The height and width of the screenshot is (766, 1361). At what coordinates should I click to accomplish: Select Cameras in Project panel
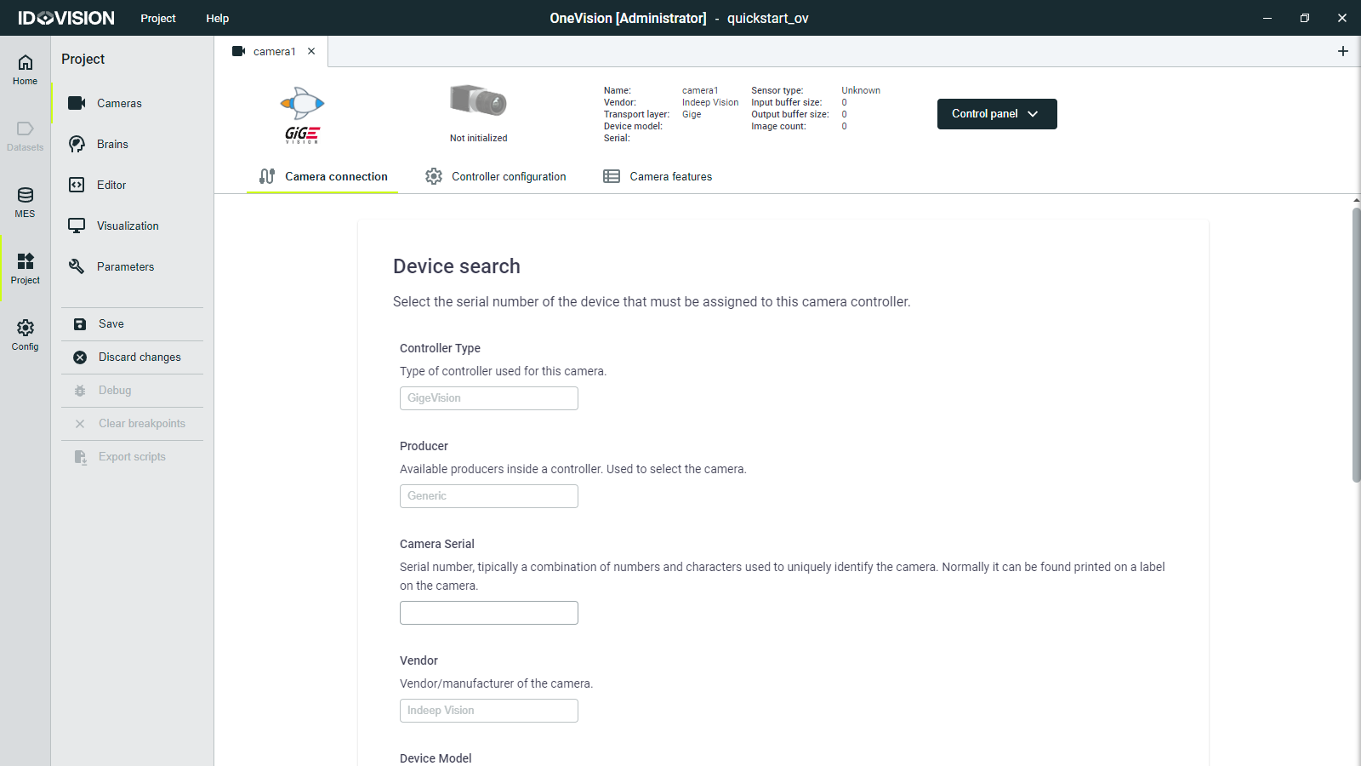[119, 103]
